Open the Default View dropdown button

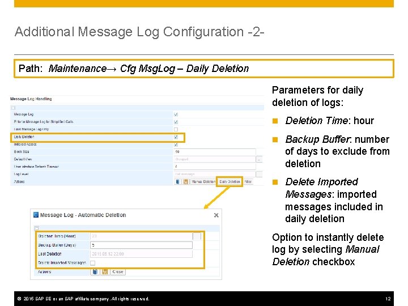[x=259, y=159]
